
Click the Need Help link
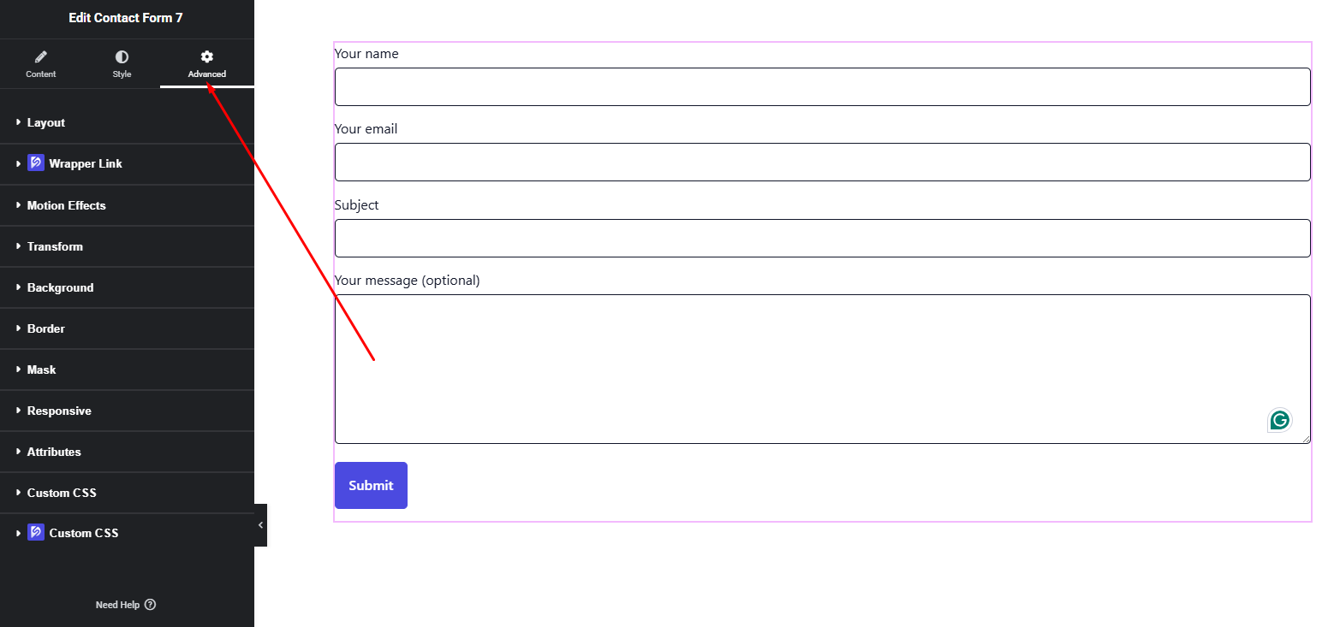click(117, 605)
